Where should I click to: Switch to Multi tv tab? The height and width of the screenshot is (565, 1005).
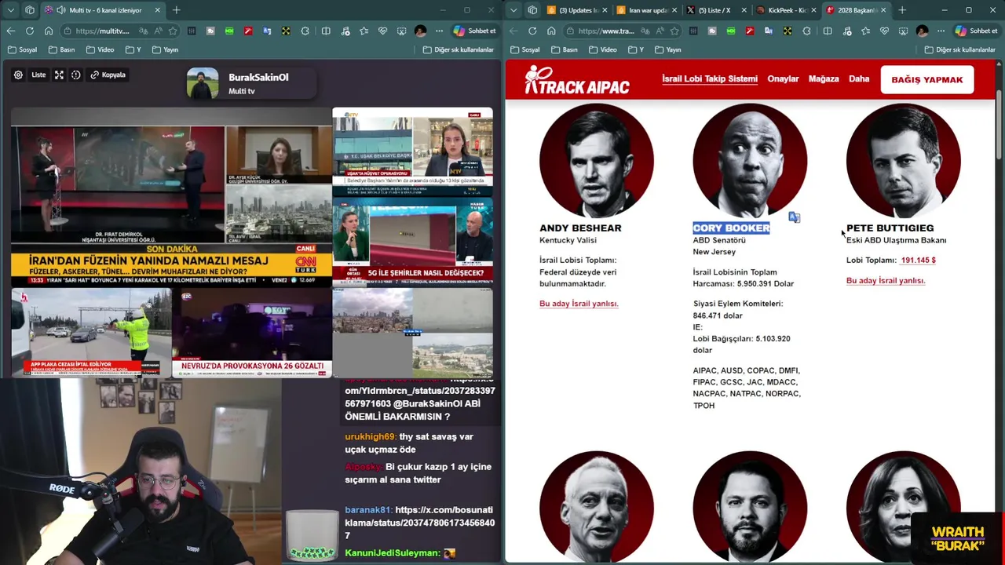[102, 10]
